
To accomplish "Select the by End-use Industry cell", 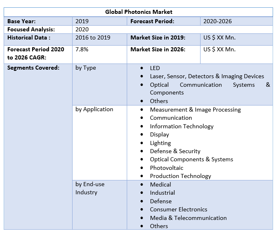I will tap(90, 188).
